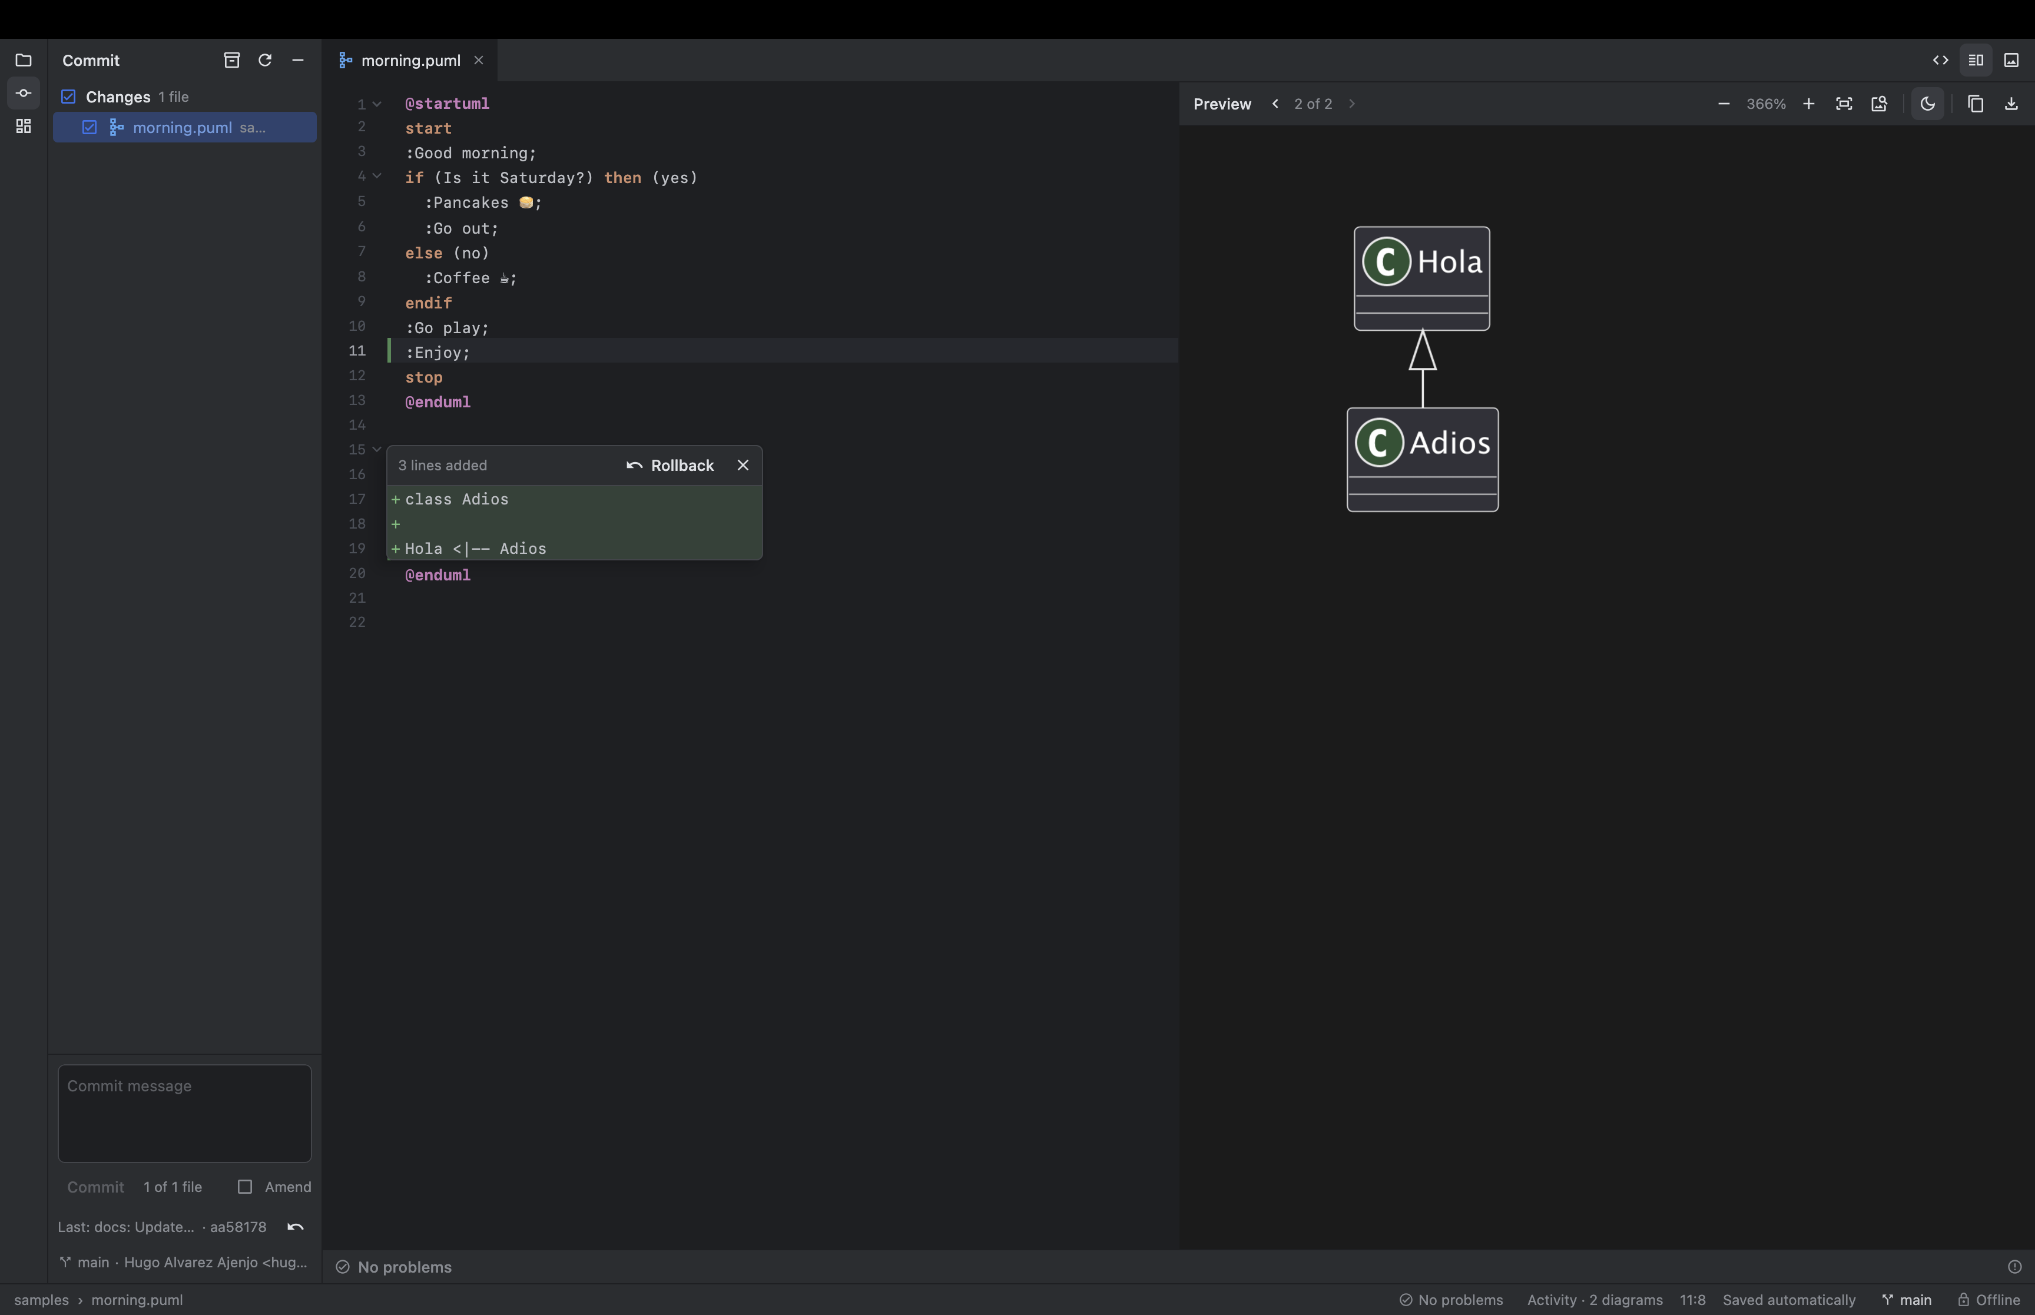This screenshot has height=1315, width=2035.
Task: Go to next diagram in Preview
Action: (x=1352, y=104)
